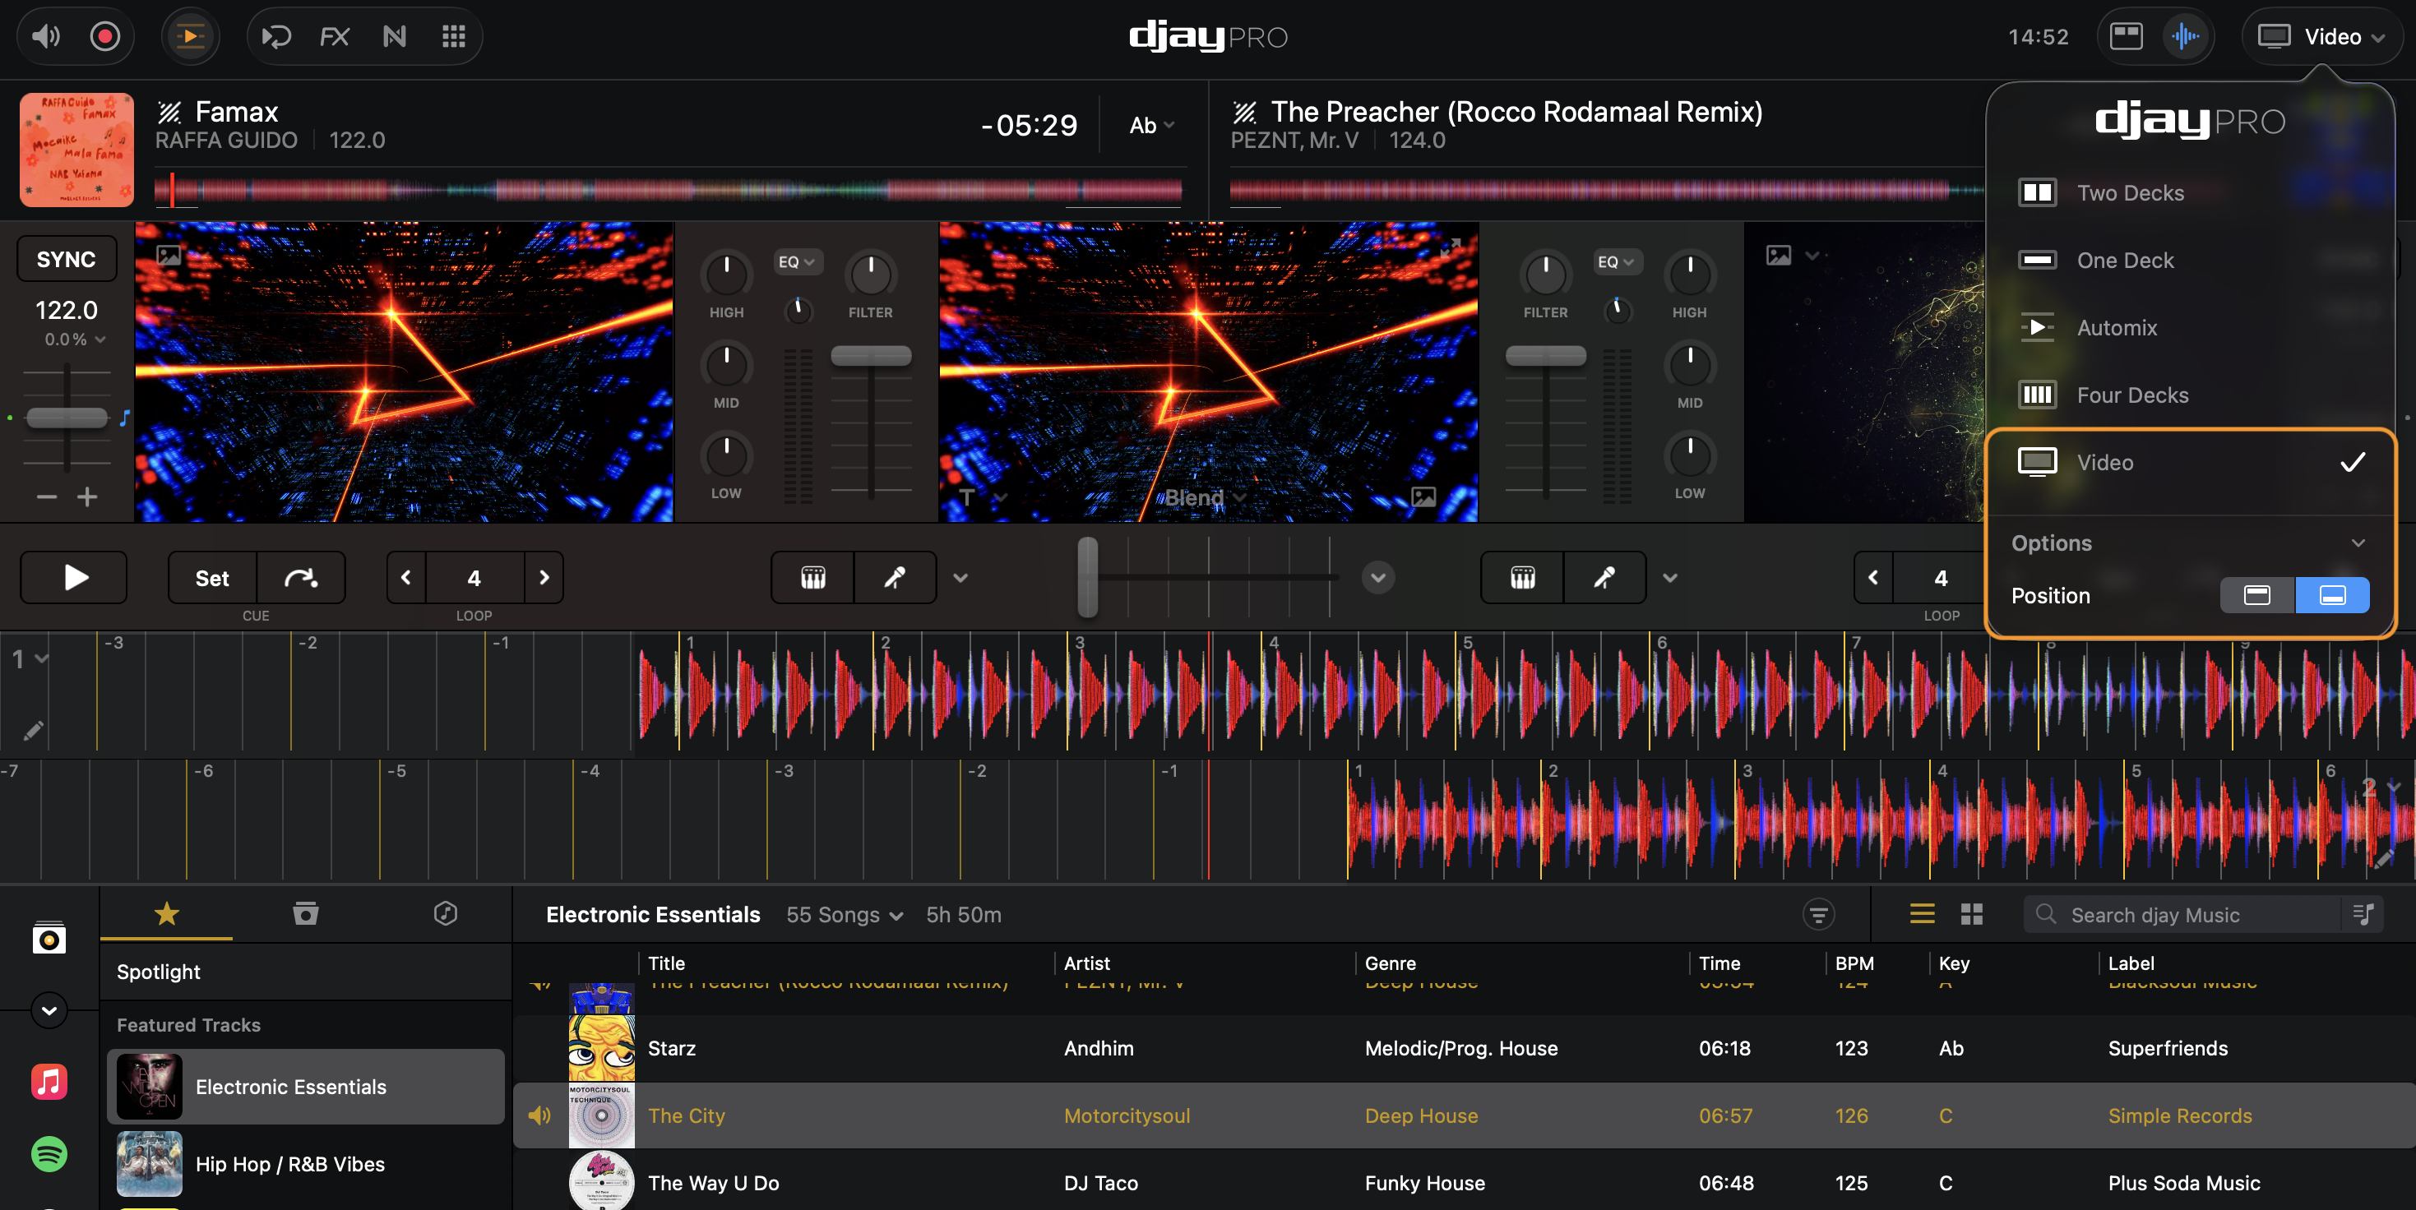Toggle the library layout icon in top bar
The height and width of the screenshot is (1210, 2416).
pyautogui.click(x=2127, y=36)
